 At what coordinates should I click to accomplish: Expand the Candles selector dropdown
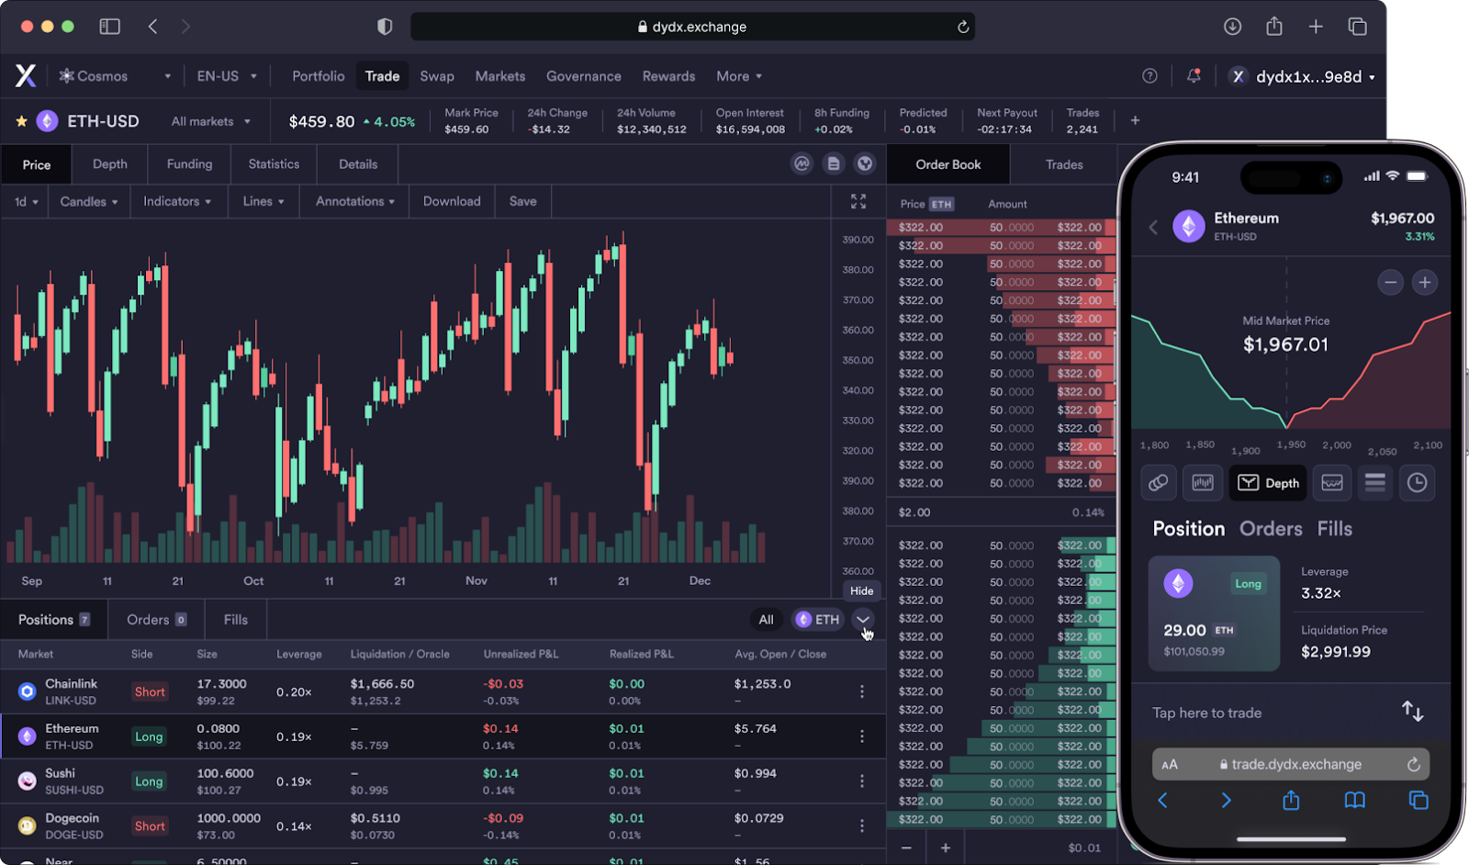pos(87,201)
